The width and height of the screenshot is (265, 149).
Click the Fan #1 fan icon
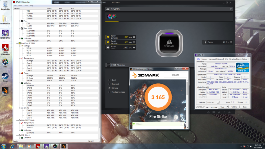tap(108, 37)
